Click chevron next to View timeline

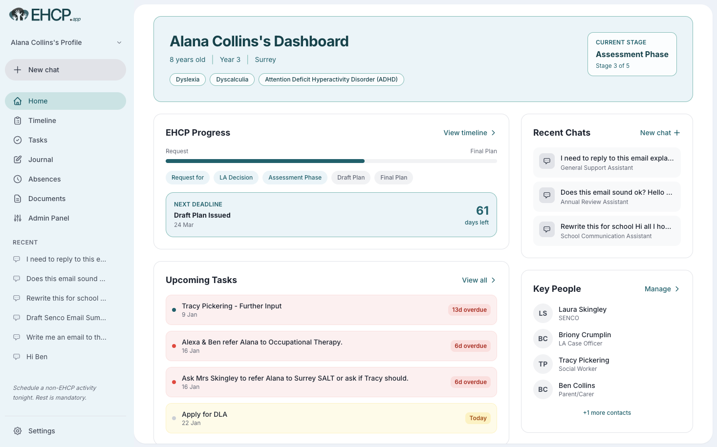(493, 133)
